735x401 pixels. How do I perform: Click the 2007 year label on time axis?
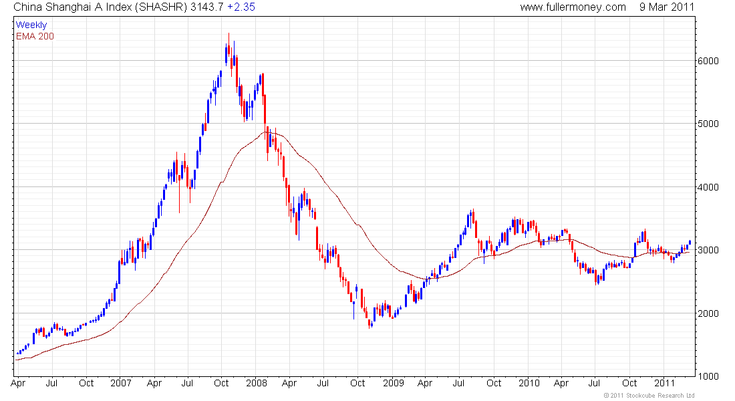[120, 383]
